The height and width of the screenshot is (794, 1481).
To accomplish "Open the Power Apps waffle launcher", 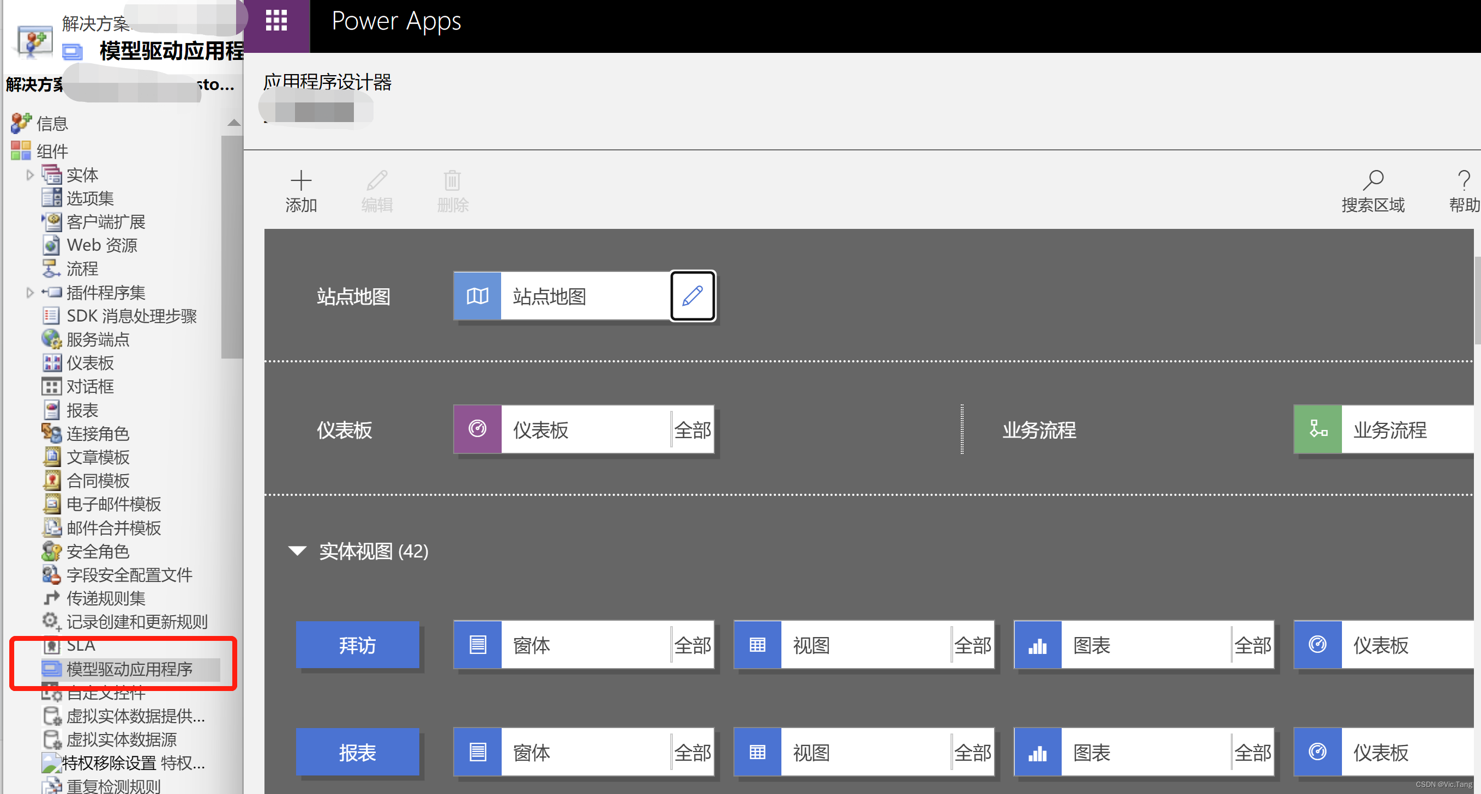I will pyautogui.click(x=276, y=21).
